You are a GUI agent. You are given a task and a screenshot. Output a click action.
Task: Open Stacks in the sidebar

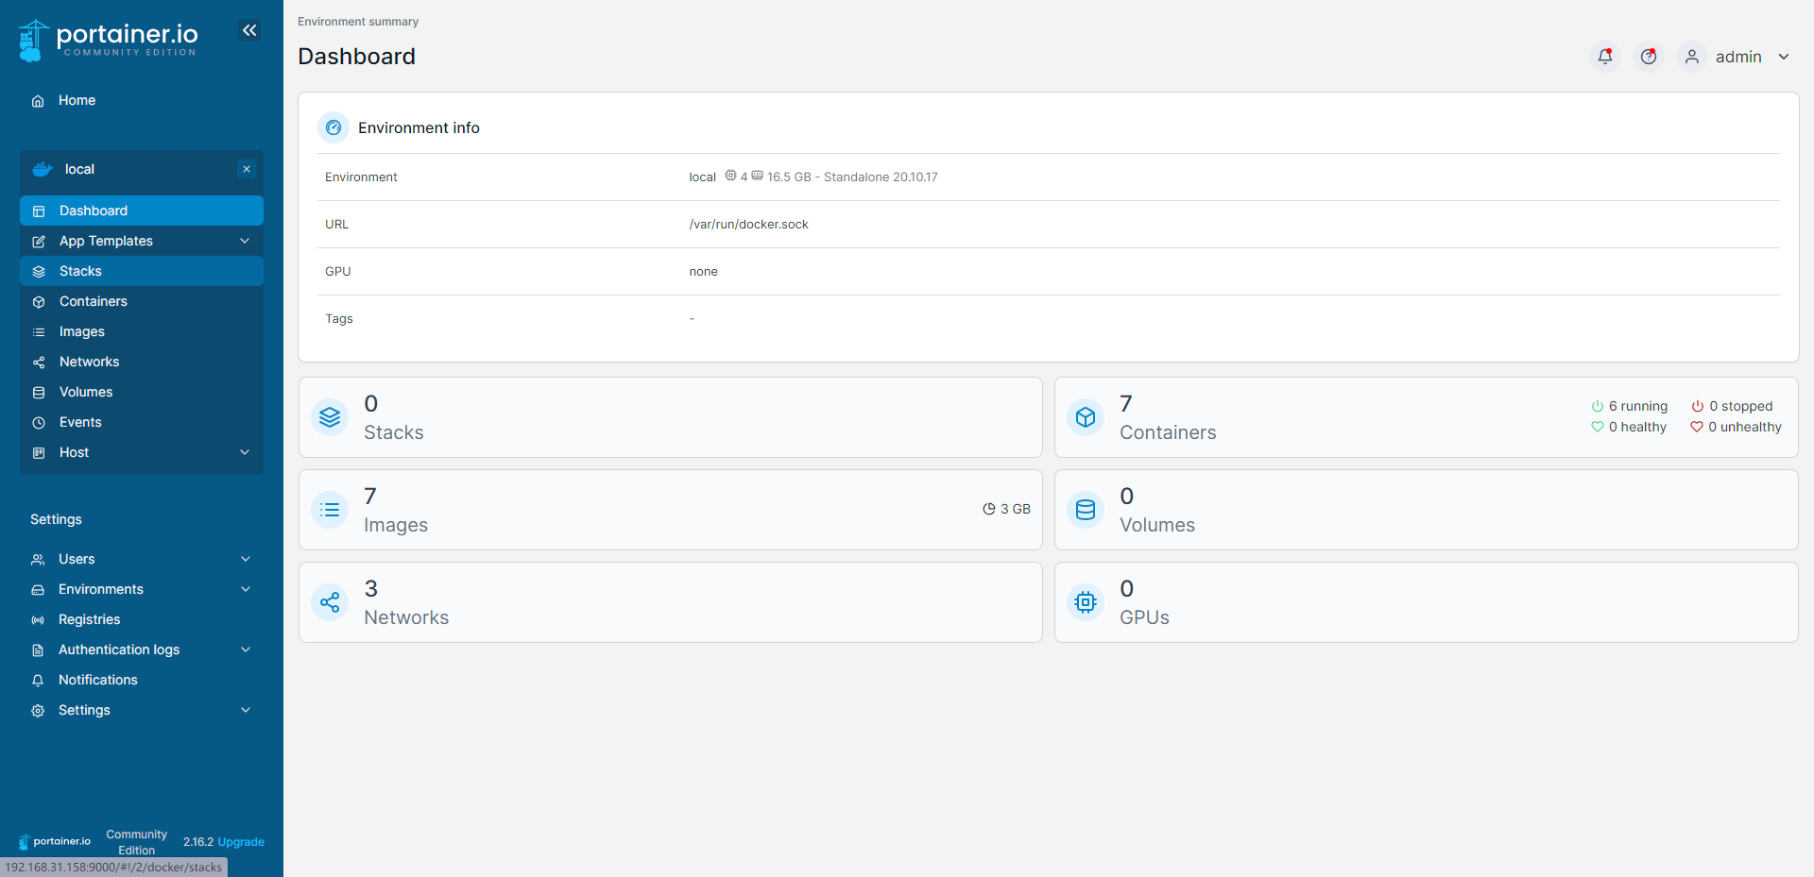(142, 271)
